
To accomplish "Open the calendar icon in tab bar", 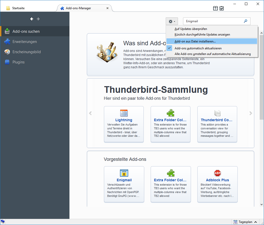I will pyautogui.click(x=215, y=8).
